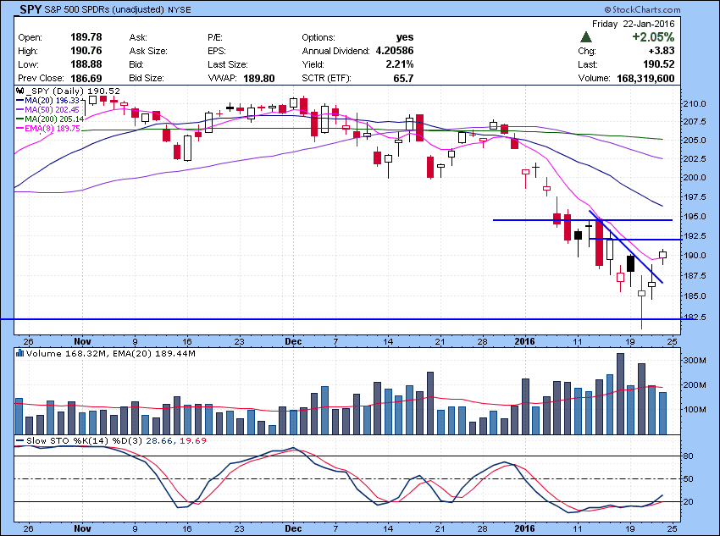
Task: Click the 'Nov' date label under the price chart
Action: tap(83, 341)
